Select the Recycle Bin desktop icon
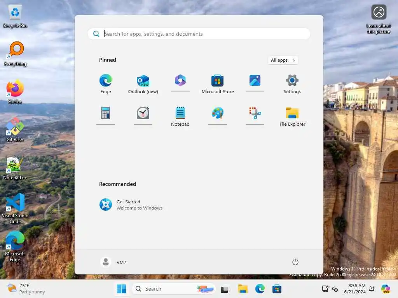This screenshot has height=298, width=398. (x=15, y=16)
